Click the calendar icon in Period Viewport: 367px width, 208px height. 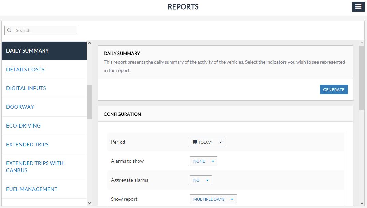pos(195,142)
